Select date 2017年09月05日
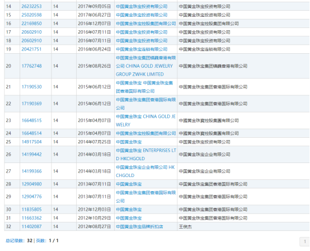This screenshot has height=251, width=310. 95,6
